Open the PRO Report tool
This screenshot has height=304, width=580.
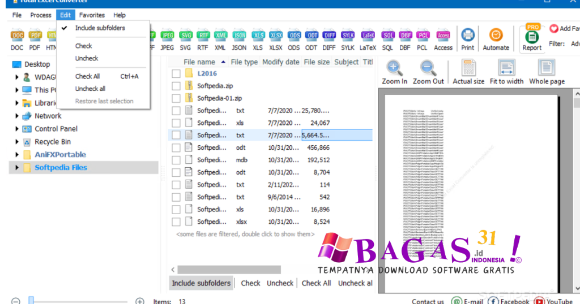532,39
